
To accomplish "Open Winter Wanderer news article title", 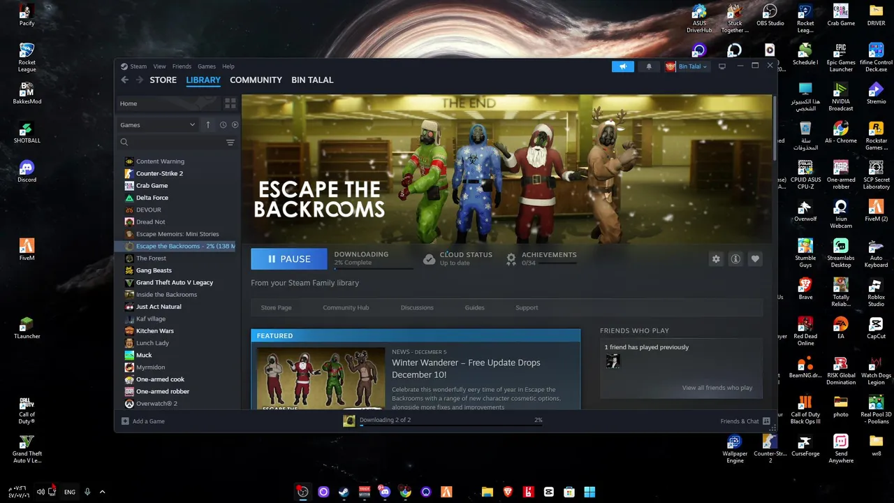I will click(x=466, y=368).
